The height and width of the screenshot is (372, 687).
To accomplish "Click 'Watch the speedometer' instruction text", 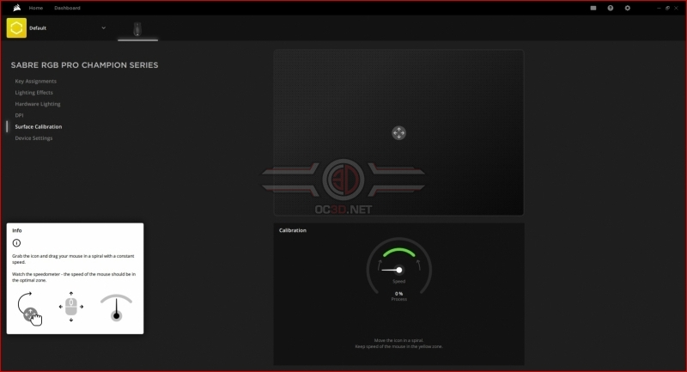I will click(x=74, y=277).
